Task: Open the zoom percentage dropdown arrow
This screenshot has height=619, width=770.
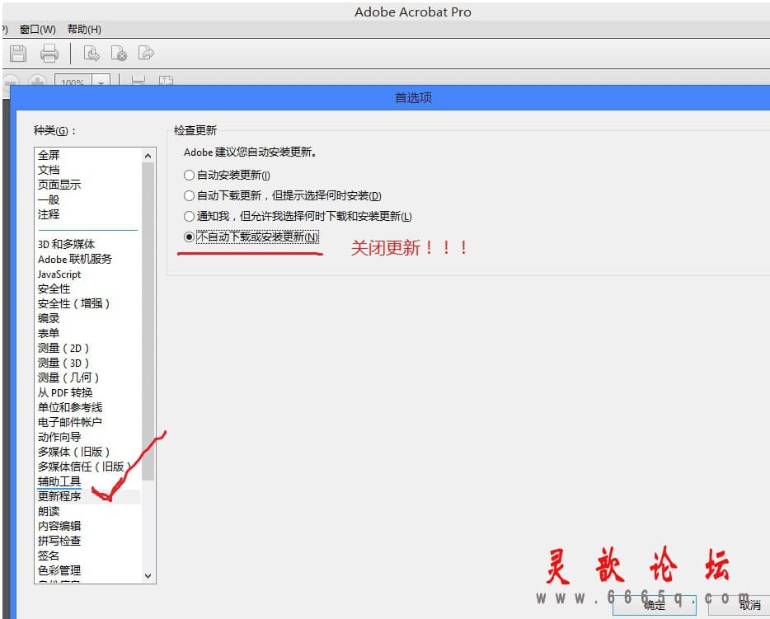Action: pyautogui.click(x=101, y=82)
